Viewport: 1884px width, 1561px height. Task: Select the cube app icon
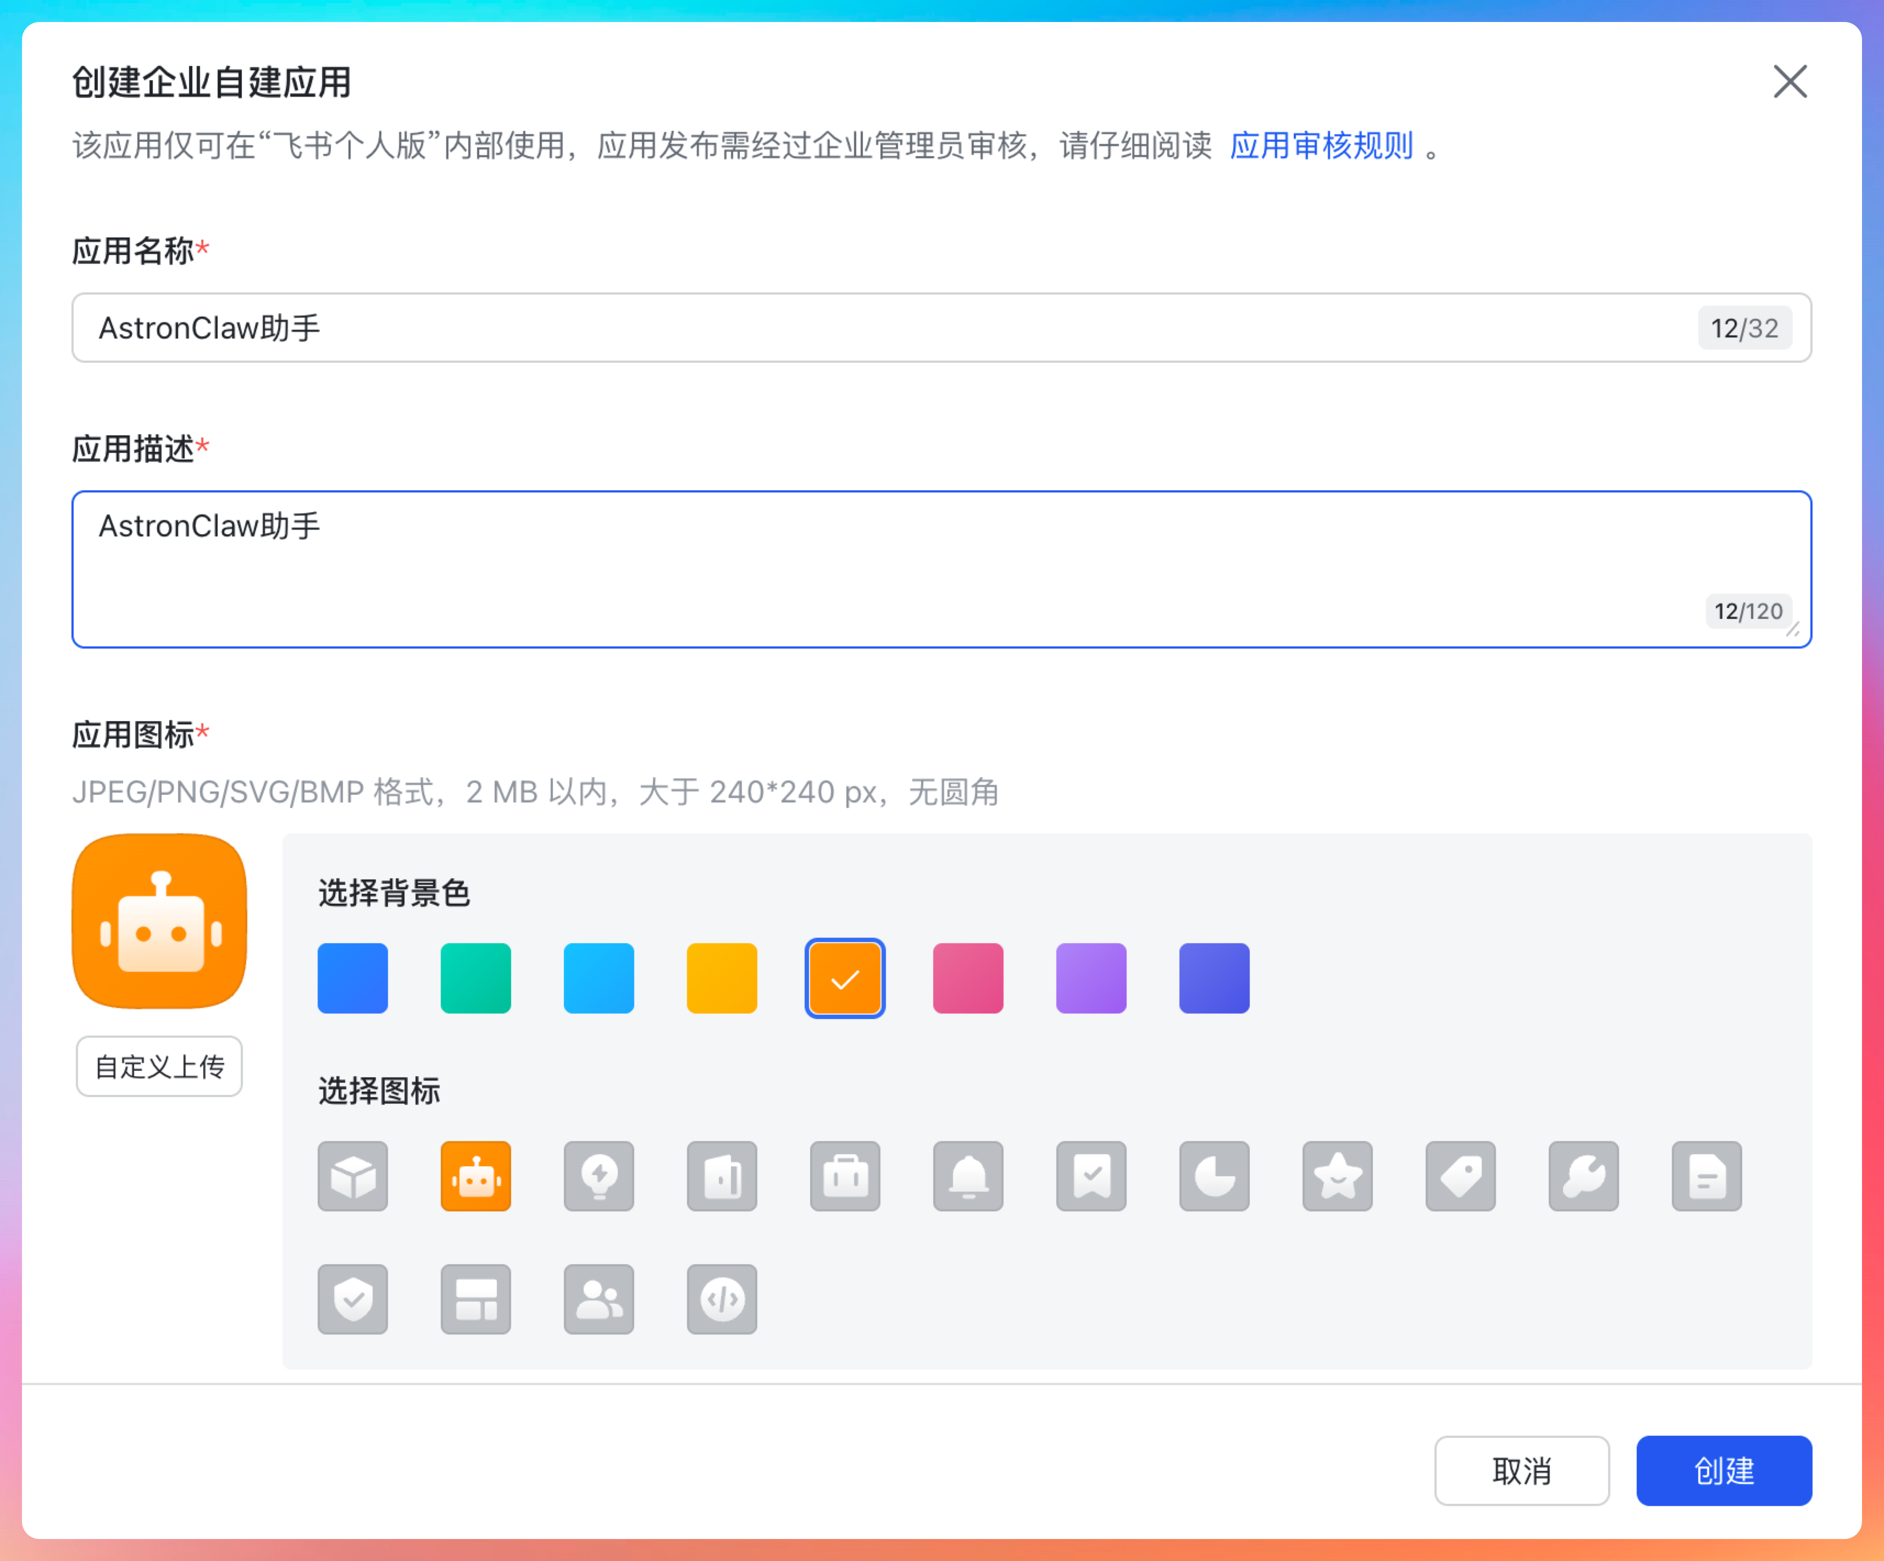[x=353, y=1176]
